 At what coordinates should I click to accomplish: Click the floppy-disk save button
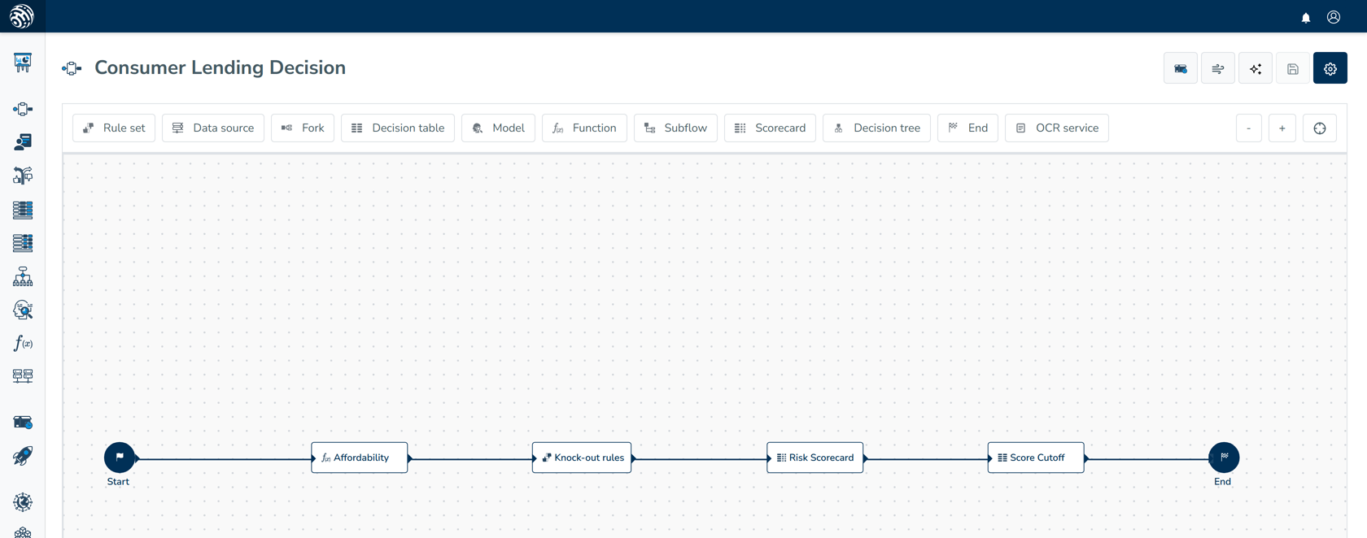click(1293, 68)
